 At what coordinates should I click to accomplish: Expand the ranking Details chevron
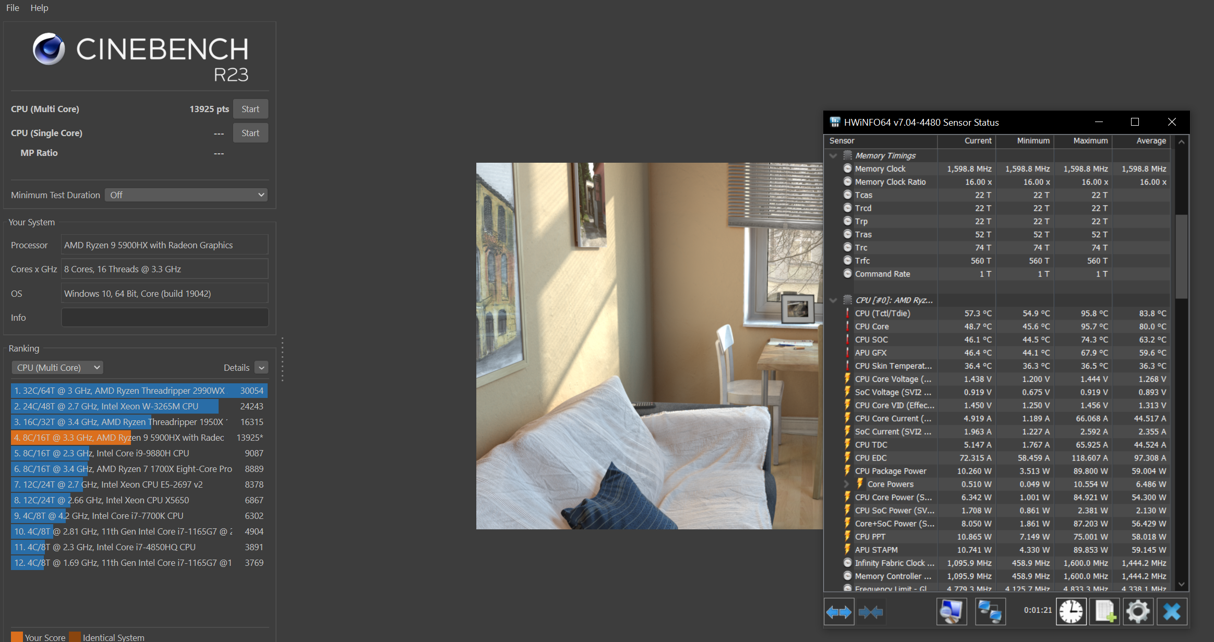click(x=261, y=367)
